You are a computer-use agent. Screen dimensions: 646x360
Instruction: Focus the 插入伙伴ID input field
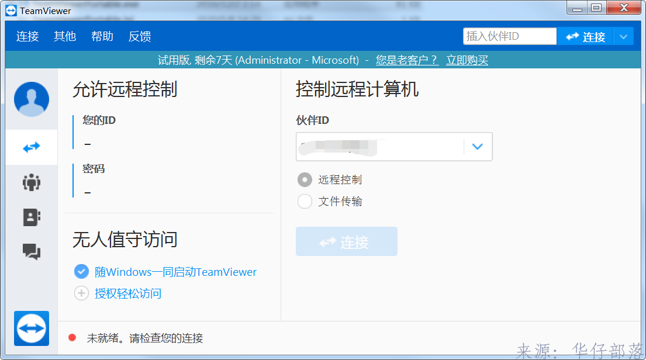point(510,36)
